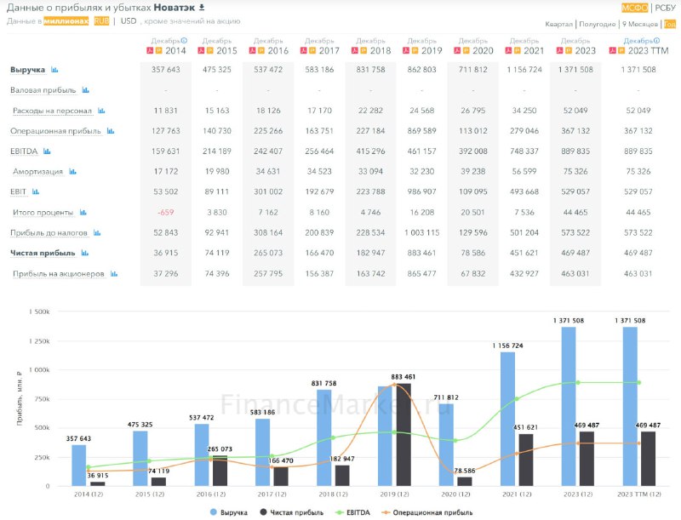Open chart icon for Итого проценты
The image size is (681, 520).
(83, 212)
